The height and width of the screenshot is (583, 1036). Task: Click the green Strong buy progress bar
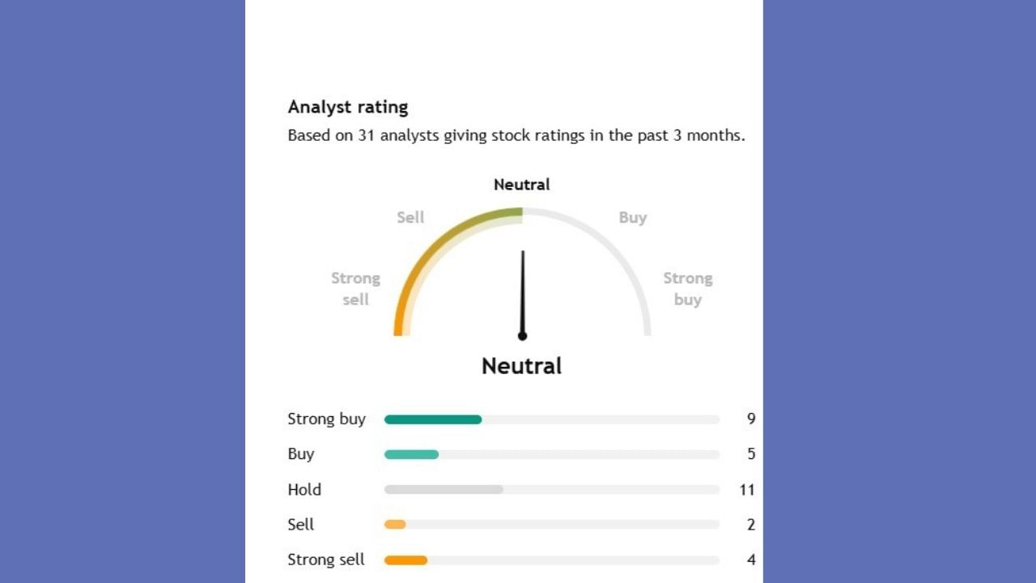point(433,419)
